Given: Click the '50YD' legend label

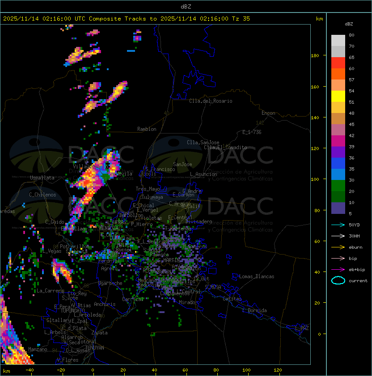Looking at the screenshot, I should click(354, 225).
